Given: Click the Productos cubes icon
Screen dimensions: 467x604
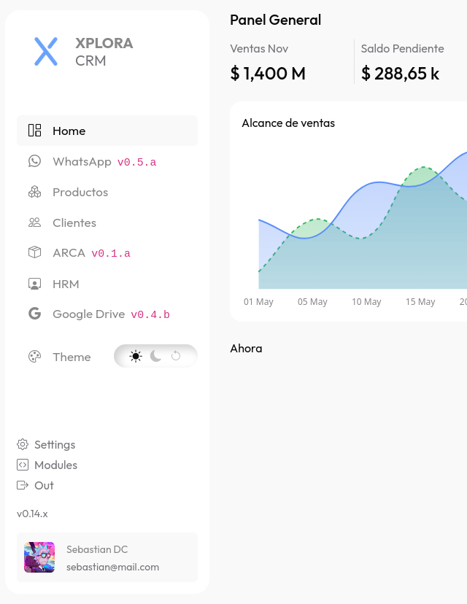Looking at the screenshot, I should [34, 192].
